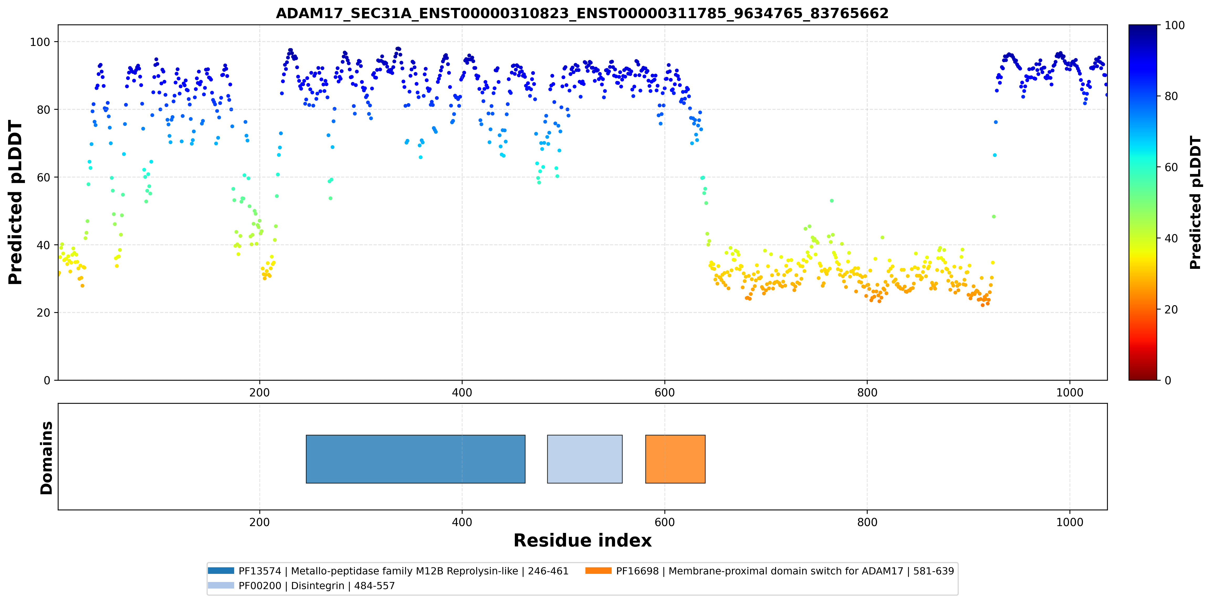The image size is (1211, 603).
Task: Click the colorbar's 60 tick label
Action: point(1171,167)
